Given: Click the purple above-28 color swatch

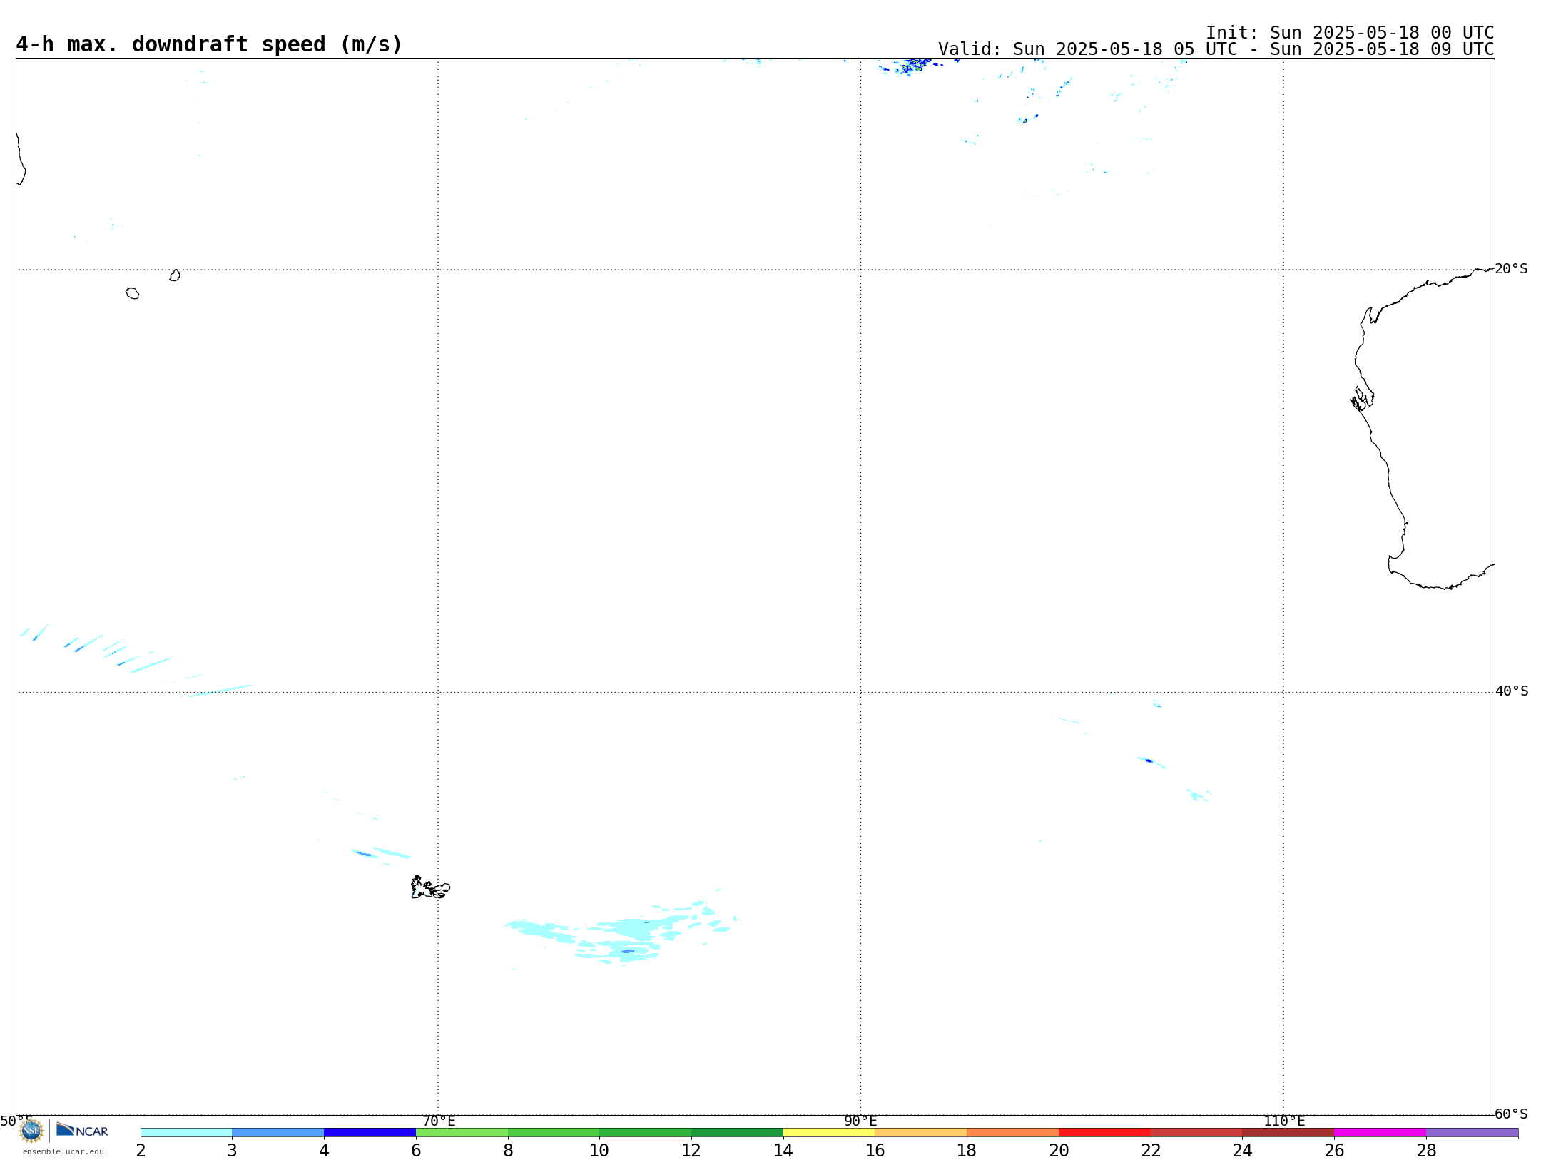Looking at the screenshot, I should 1473,1133.
